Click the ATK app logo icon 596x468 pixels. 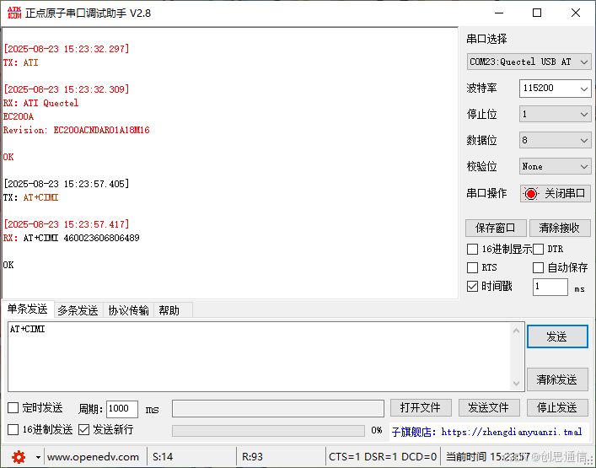pyautogui.click(x=14, y=13)
